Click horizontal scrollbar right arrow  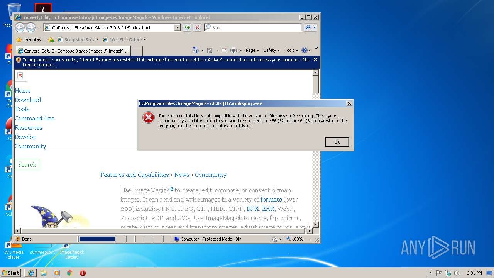(309, 231)
